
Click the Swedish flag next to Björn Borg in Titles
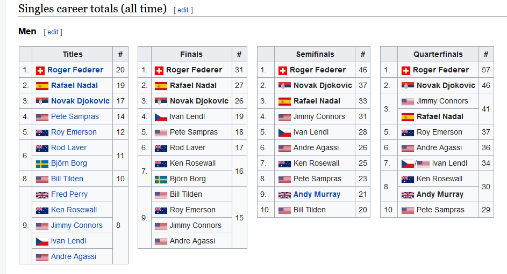tap(42, 164)
